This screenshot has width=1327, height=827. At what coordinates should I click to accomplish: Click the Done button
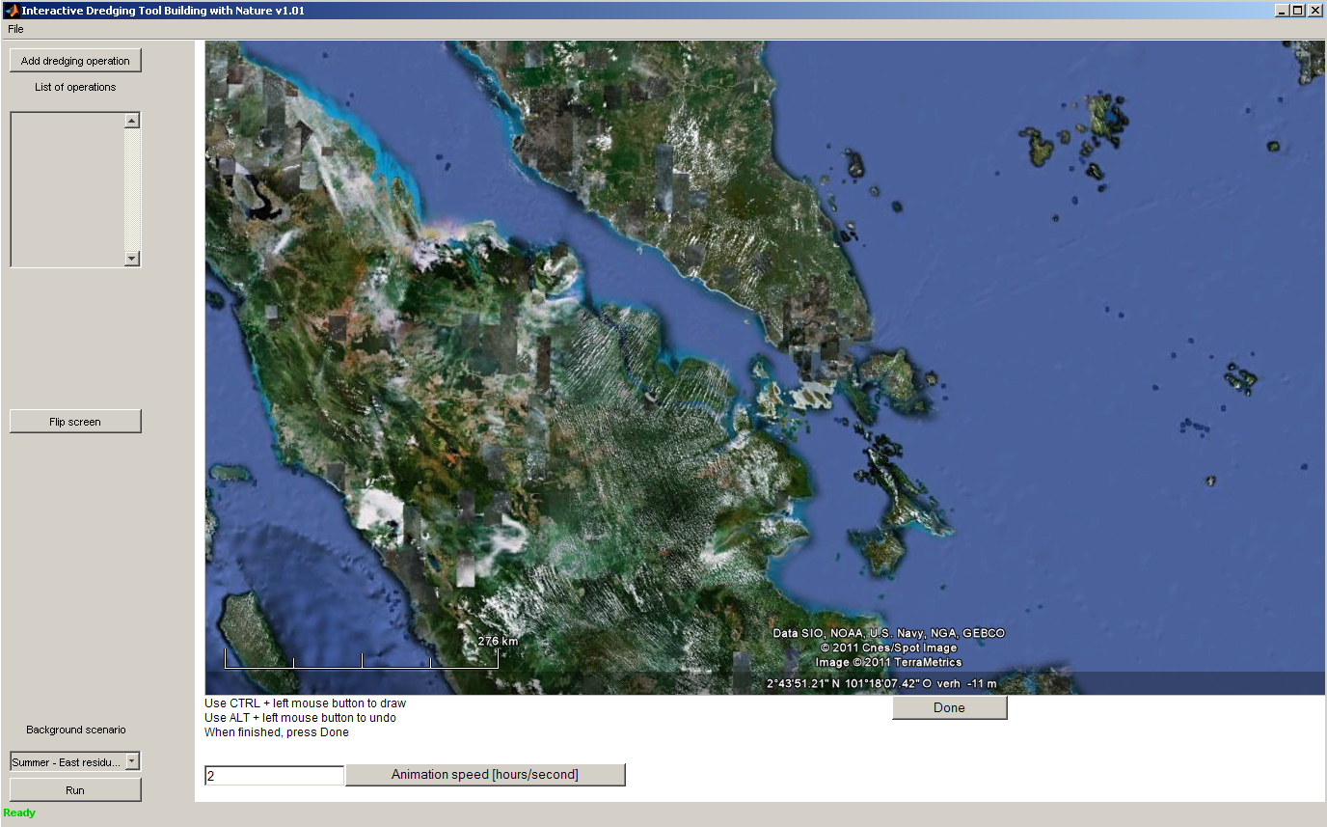pyautogui.click(x=949, y=708)
